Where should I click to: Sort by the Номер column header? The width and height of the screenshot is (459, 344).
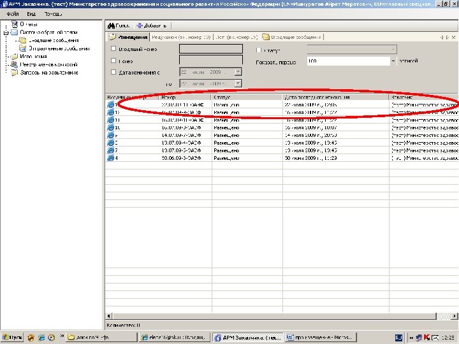coord(185,97)
